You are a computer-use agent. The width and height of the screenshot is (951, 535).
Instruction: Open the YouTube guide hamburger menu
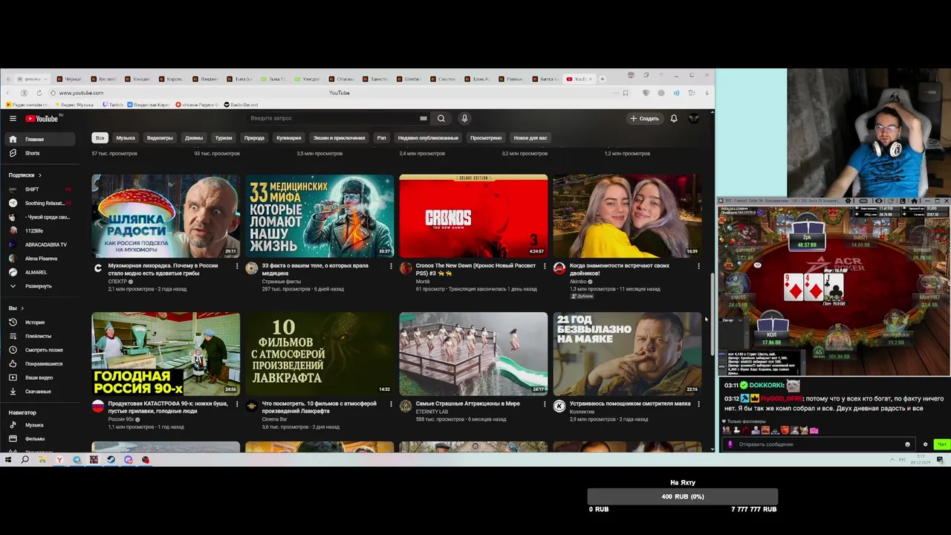click(x=13, y=118)
